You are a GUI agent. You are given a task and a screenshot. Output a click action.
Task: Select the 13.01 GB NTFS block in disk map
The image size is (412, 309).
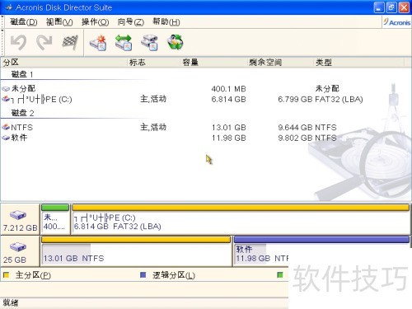click(x=136, y=250)
